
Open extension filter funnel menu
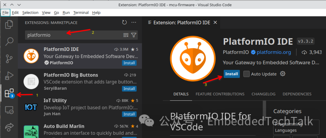click(x=134, y=35)
